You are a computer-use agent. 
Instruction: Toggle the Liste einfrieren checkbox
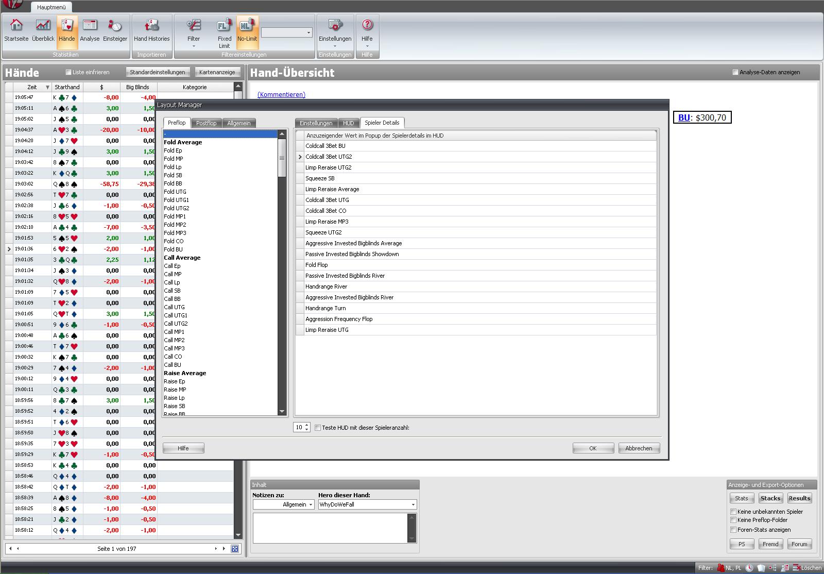tap(68, 72)
